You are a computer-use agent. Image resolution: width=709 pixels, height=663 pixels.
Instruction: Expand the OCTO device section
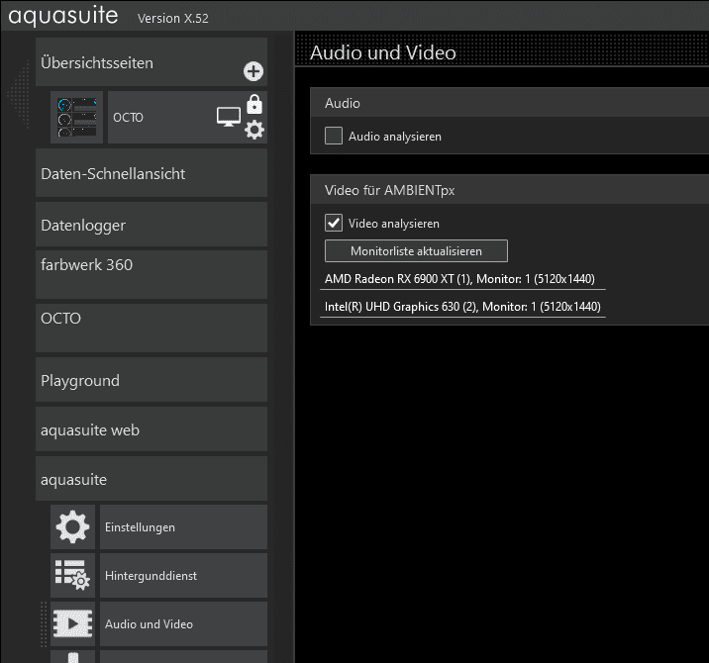tap(152, 329)
